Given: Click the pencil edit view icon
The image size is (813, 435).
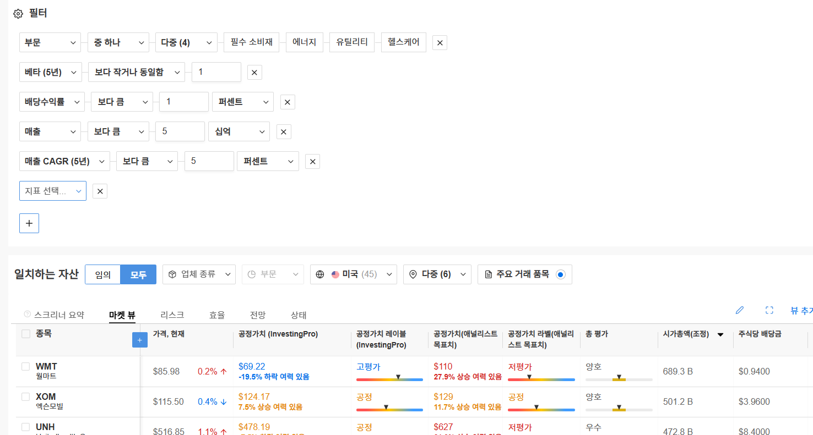Looking at the screenshot, I should click(x=740, y=310).
